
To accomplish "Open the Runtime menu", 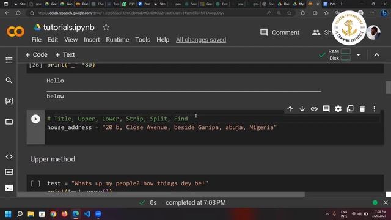I will point(117,40).
